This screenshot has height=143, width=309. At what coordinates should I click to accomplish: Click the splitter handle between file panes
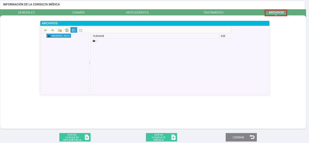[x=89, y=62]
